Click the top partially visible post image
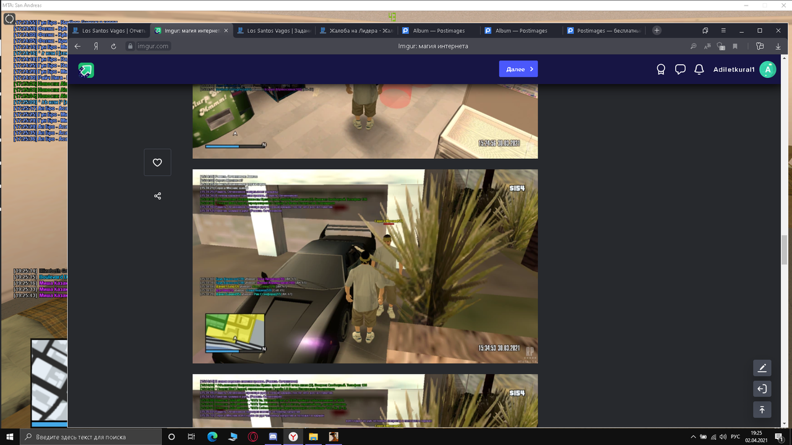Viewport: 792px width, 445px height. [365, 121]
